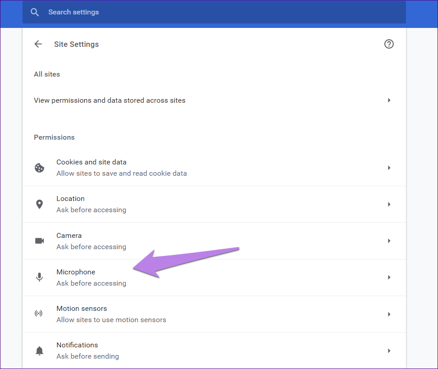Open View permissions and data stored across sites

coord(110,100)
